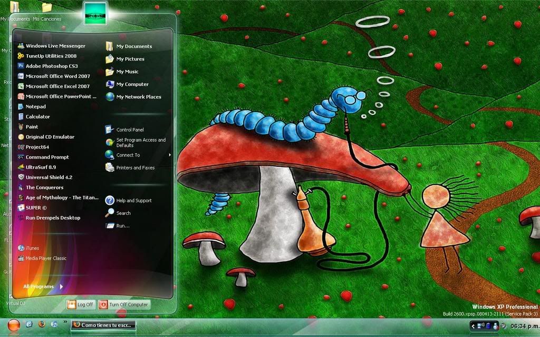Viewport: 540px width, 337px height.
Task: Expand All Programs list
Action: (x=43, y=286)
